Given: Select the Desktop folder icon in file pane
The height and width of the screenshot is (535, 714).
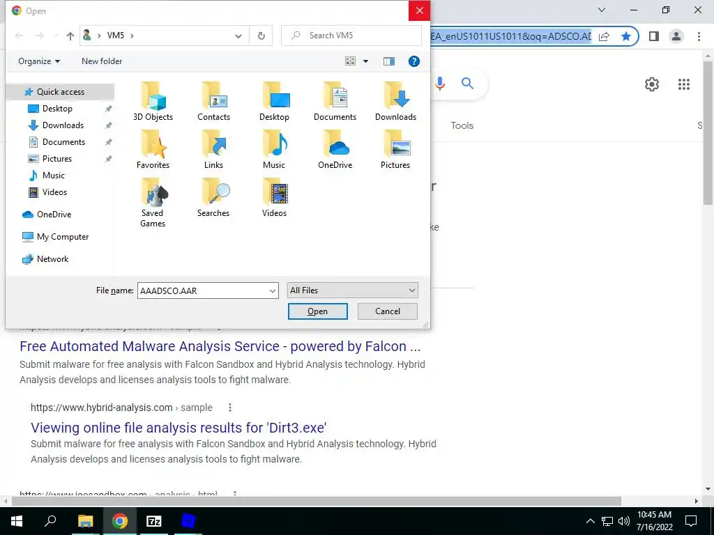Looking at the screenshot, I should tap(274, 101).
